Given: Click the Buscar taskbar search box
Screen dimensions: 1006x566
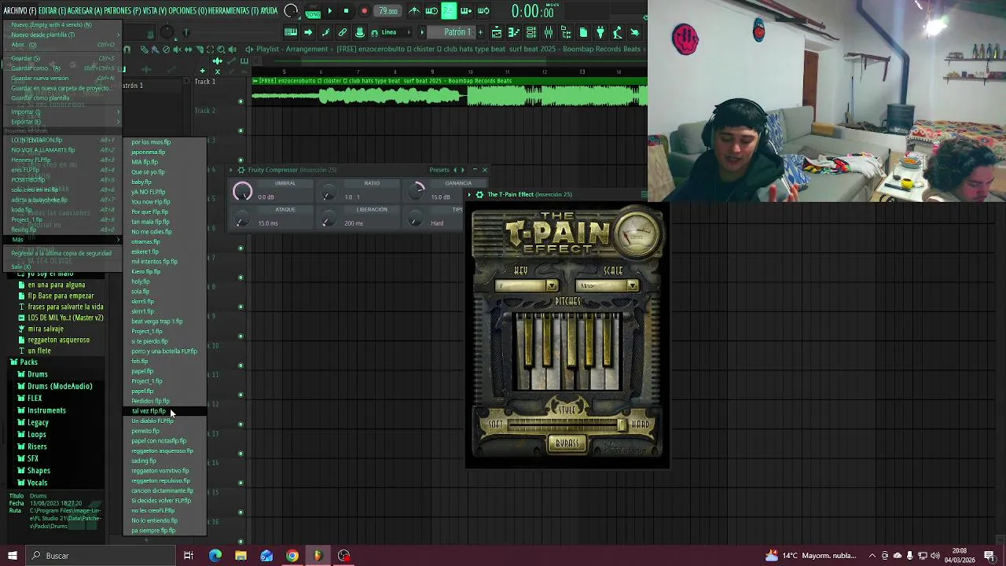Looking at the screenshot, I should (101, 556).
